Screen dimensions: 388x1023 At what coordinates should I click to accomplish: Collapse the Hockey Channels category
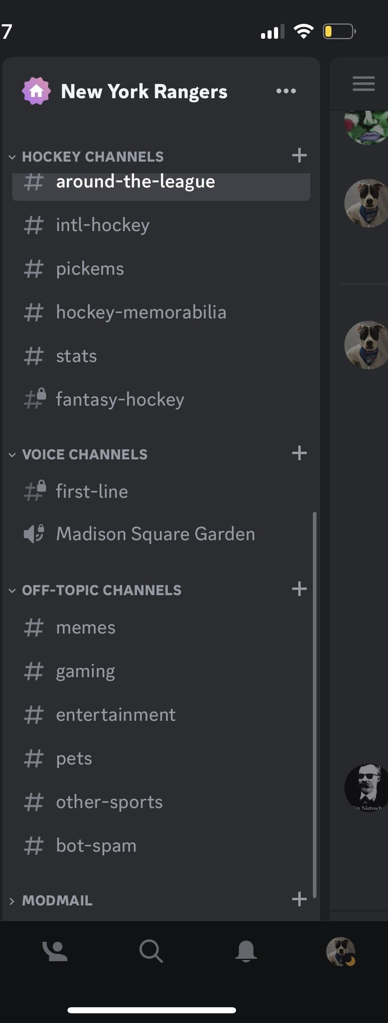tap(86, 156)
